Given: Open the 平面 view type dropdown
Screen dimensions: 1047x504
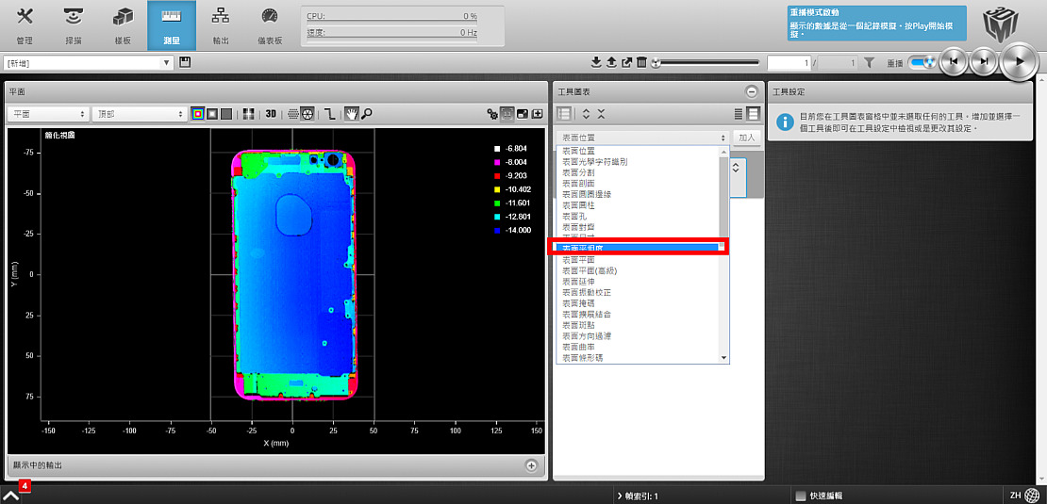Looking at the screenshot, I should point(47,114).
